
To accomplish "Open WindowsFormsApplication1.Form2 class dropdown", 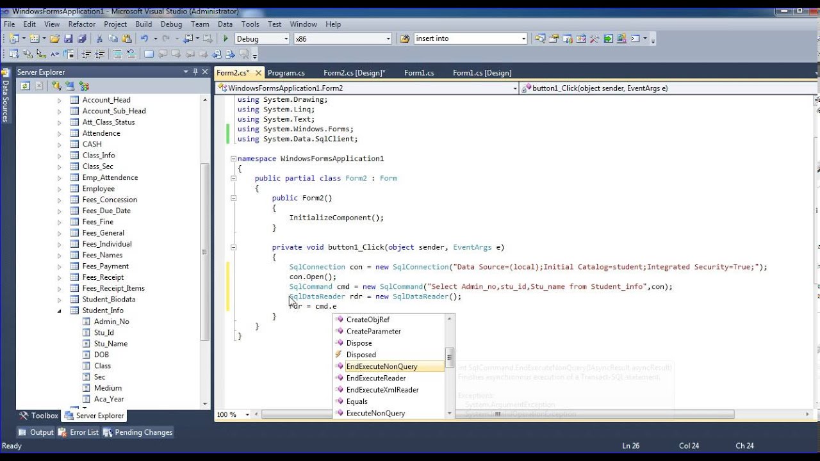I will click(x=367, y=88).
